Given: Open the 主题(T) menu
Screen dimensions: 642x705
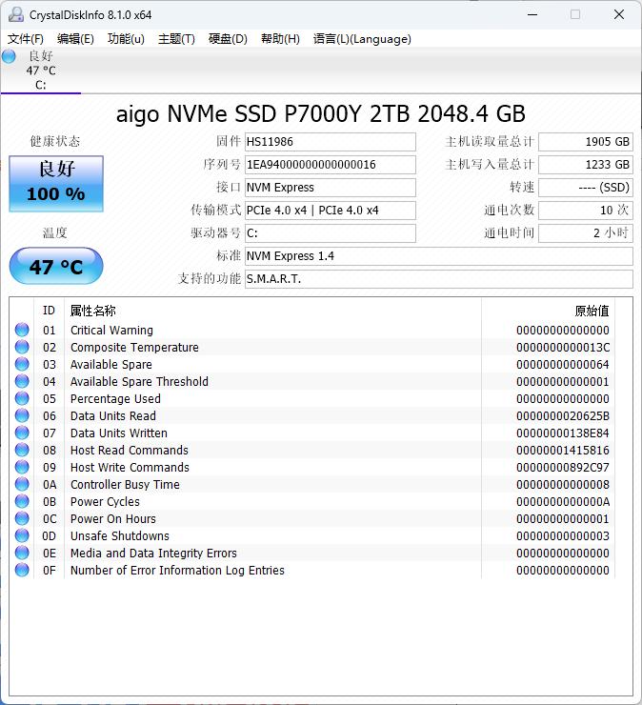Looking at the screenshot, I should [176, 39].
